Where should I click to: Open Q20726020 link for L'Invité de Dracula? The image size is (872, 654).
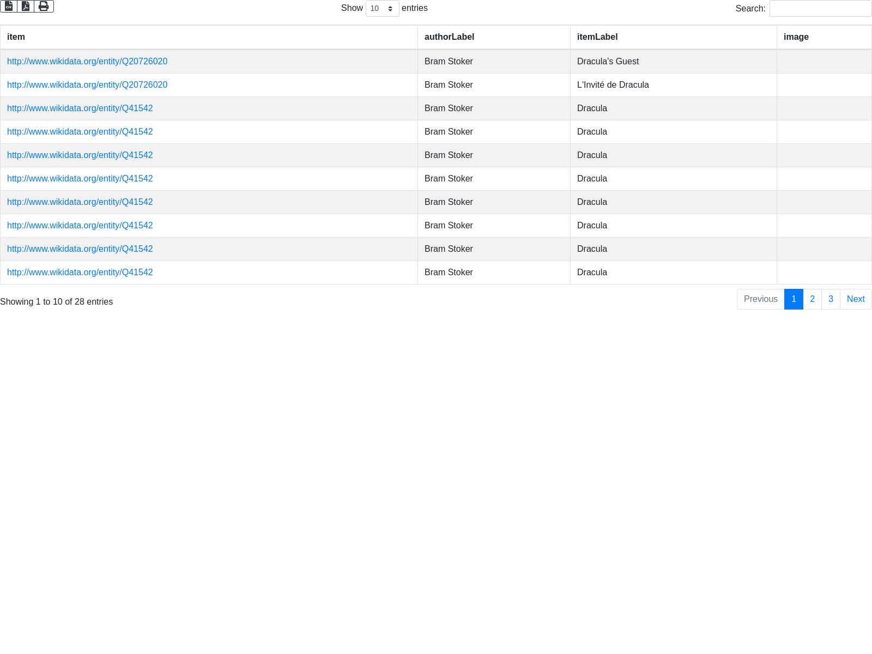[x=87, y=85]
